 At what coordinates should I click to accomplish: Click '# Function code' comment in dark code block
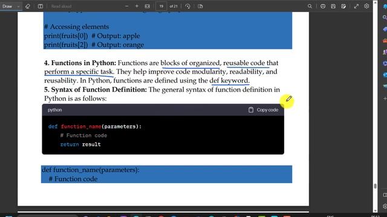83,136
